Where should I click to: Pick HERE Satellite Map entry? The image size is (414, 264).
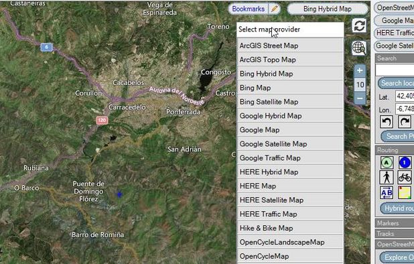(290, 200)
